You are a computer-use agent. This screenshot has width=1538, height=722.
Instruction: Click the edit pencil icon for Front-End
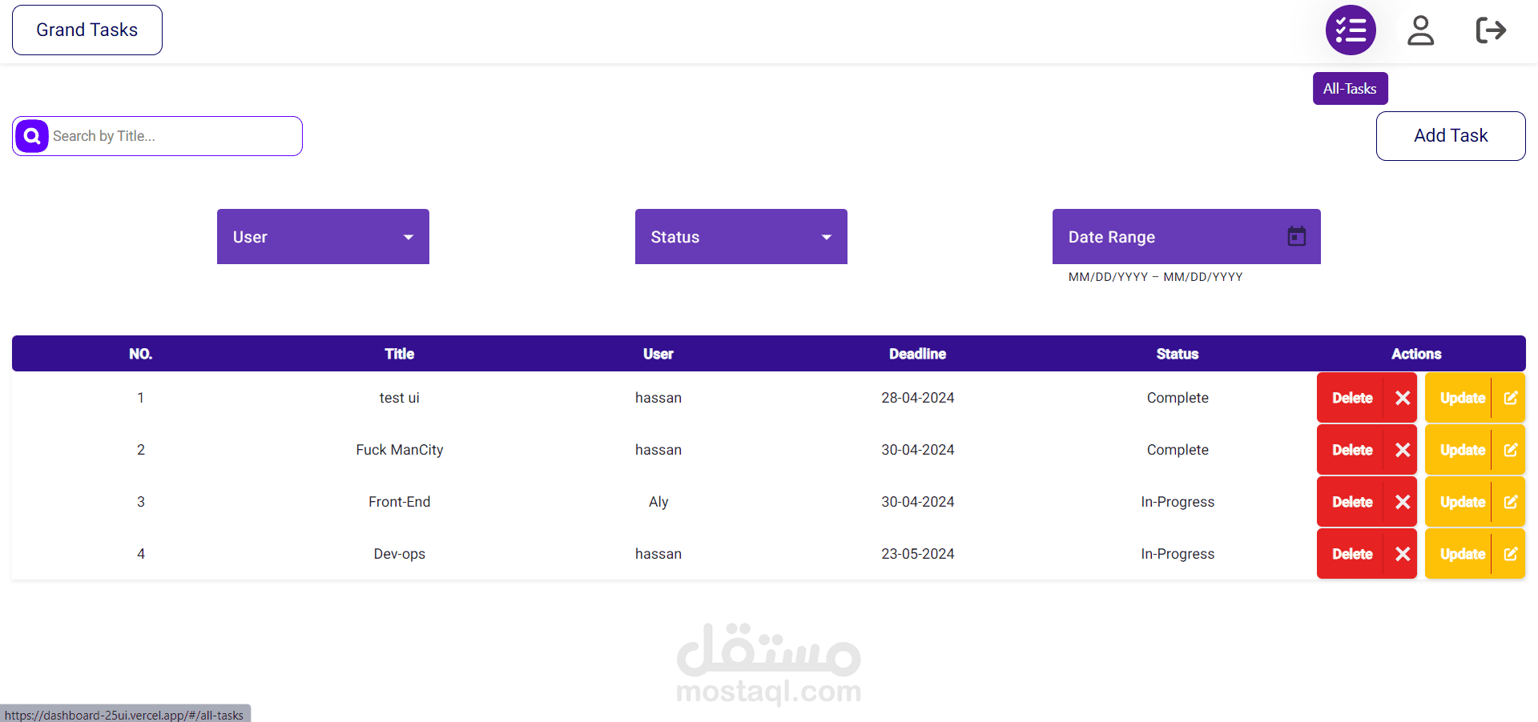[1511, 502]
